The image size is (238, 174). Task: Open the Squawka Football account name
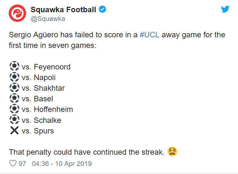tap(63, 10)
